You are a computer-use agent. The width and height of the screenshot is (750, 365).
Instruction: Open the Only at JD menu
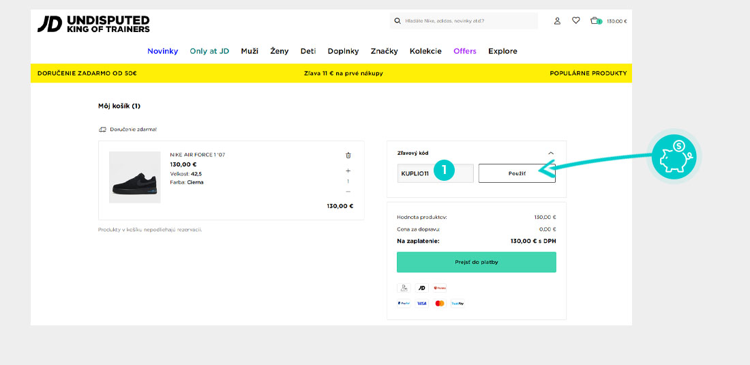pos(209,51)
